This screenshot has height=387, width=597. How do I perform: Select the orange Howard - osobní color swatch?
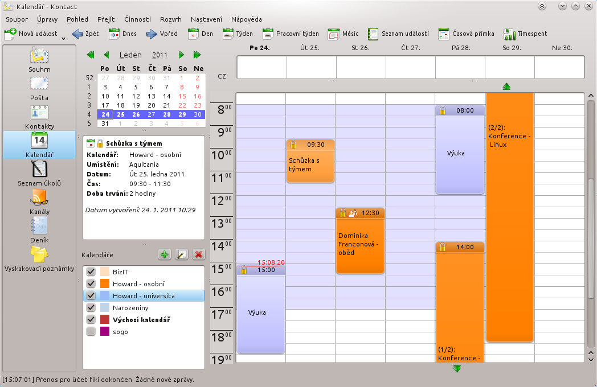105,284
